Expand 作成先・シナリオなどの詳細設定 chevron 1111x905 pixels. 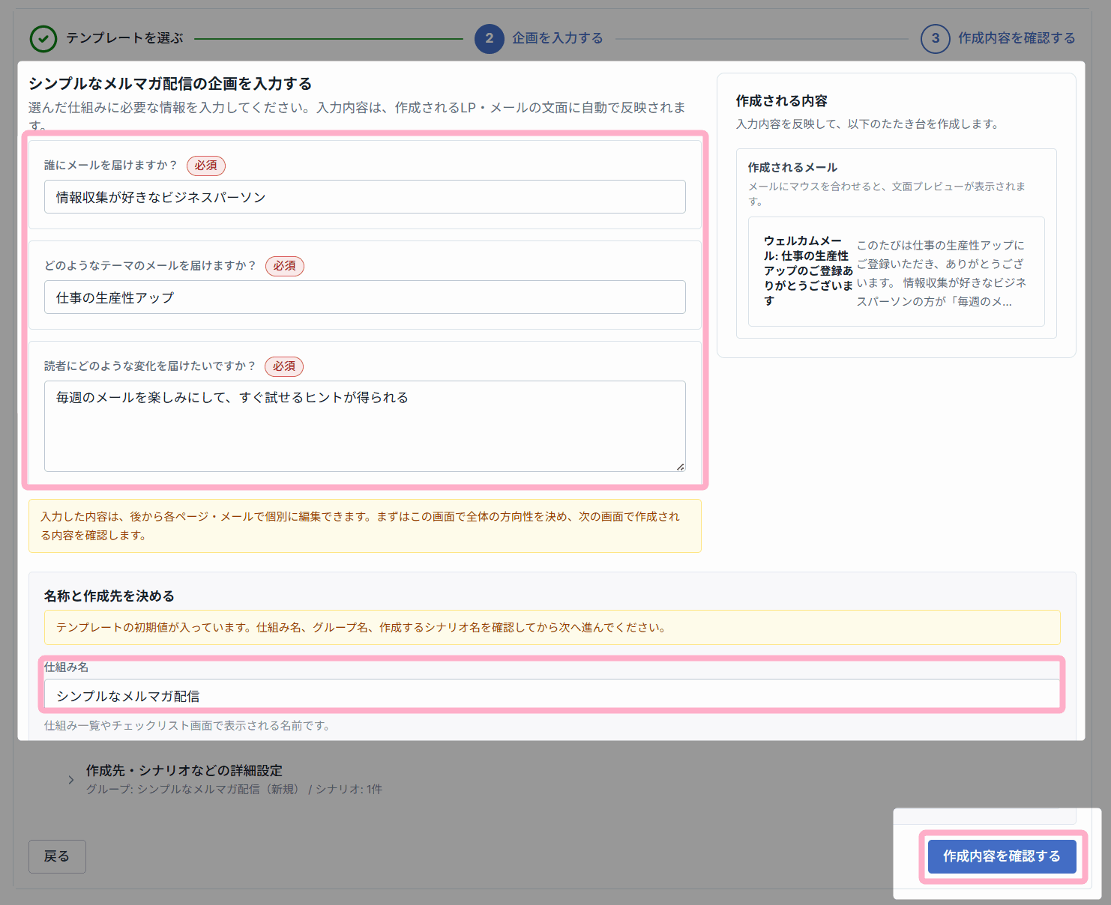[71, 780]
